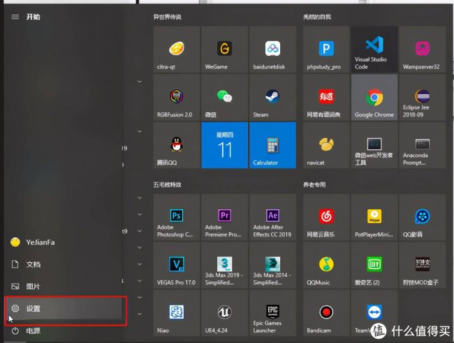Image resolution: width=454 pixels, height=343 pixels.
Task: Open 微信web开发者工具 tile
Action: coord(374,145)
